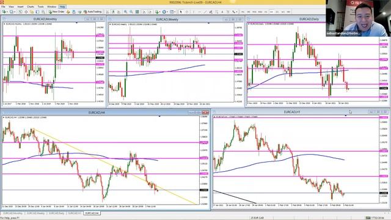The image size is (391, 220).
Task: Switch chart to Line Chart mode
Action: pos(119,12)
